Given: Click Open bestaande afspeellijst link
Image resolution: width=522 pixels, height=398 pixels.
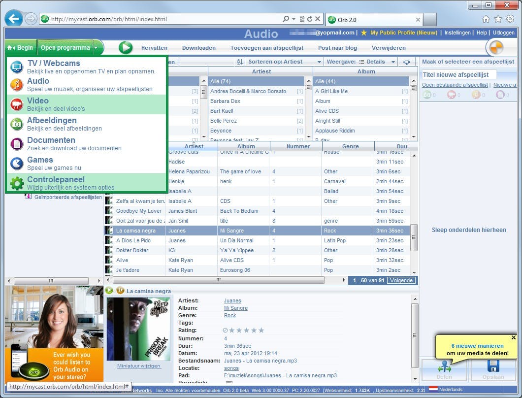Looking at the screenshot, I should pos(455,85).
